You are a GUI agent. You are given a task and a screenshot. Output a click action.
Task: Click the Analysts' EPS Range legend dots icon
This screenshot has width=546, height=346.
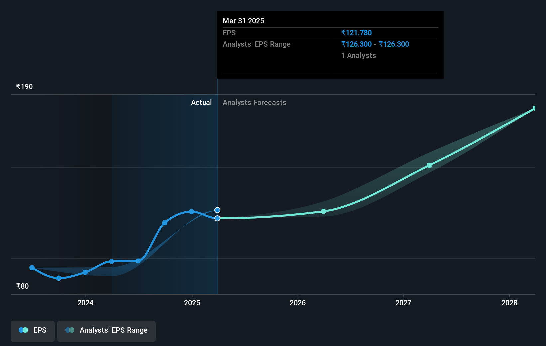point(70,330)
